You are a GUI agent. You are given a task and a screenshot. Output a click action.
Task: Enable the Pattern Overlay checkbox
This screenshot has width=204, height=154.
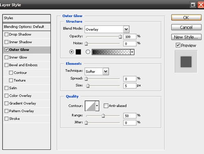pos(7,111)
